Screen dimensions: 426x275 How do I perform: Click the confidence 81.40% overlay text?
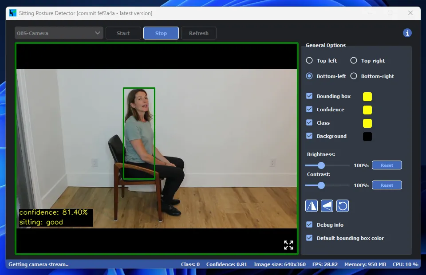coord(54,212)
